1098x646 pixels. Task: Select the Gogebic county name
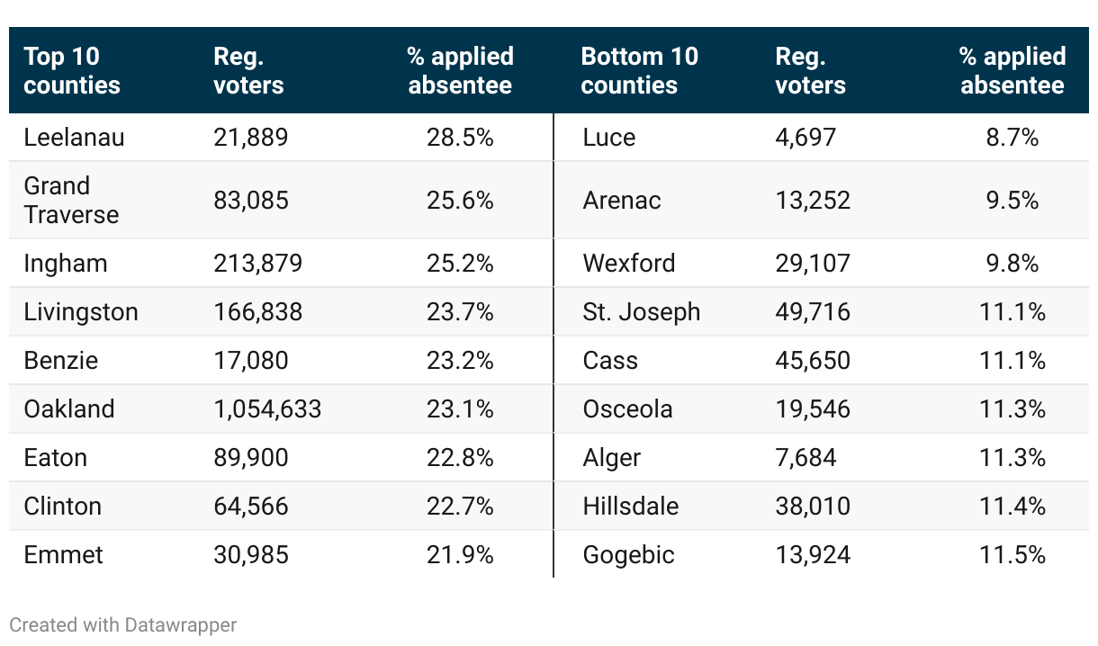point(628,555)
